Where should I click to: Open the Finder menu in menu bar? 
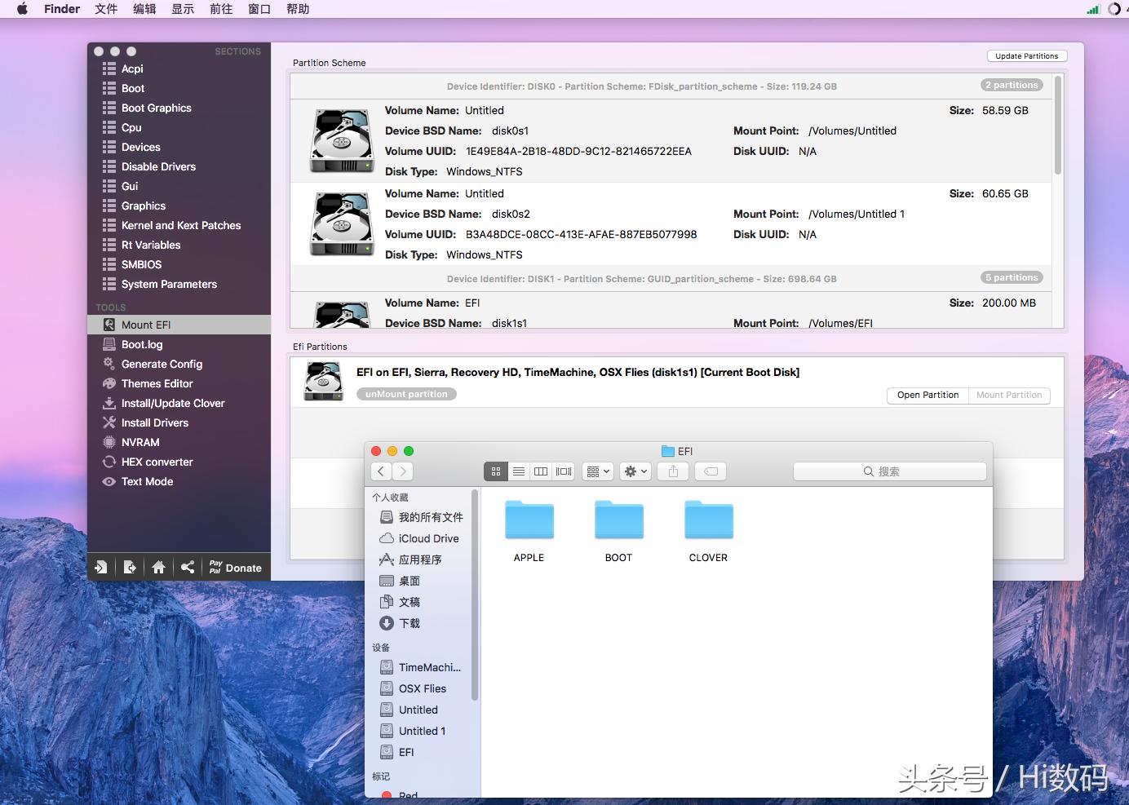[x=62, y=9]
